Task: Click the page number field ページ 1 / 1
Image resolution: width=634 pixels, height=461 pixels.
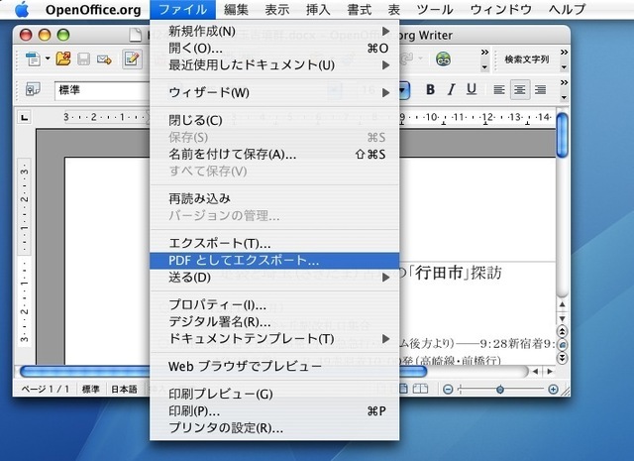Action: tap(45, 390)
